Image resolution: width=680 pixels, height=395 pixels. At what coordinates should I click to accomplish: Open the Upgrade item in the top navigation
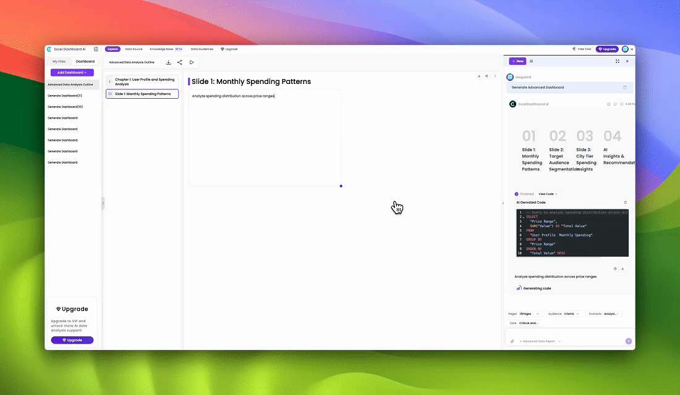point(229,49)
